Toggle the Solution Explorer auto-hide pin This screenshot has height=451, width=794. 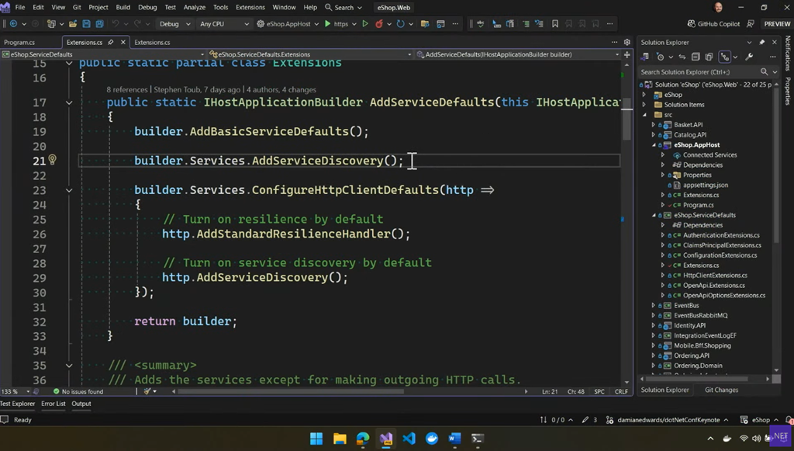click(761, 42)
